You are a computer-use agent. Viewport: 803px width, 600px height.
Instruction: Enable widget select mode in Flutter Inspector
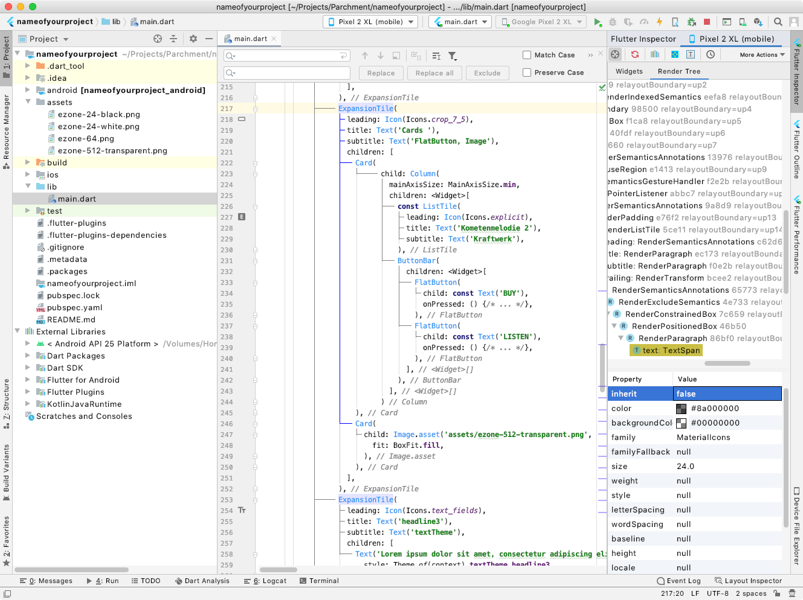click(615, 54)
